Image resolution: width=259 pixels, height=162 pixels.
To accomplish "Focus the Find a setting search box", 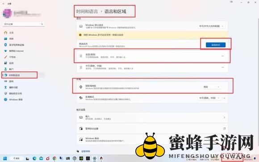I will (24, 24).
